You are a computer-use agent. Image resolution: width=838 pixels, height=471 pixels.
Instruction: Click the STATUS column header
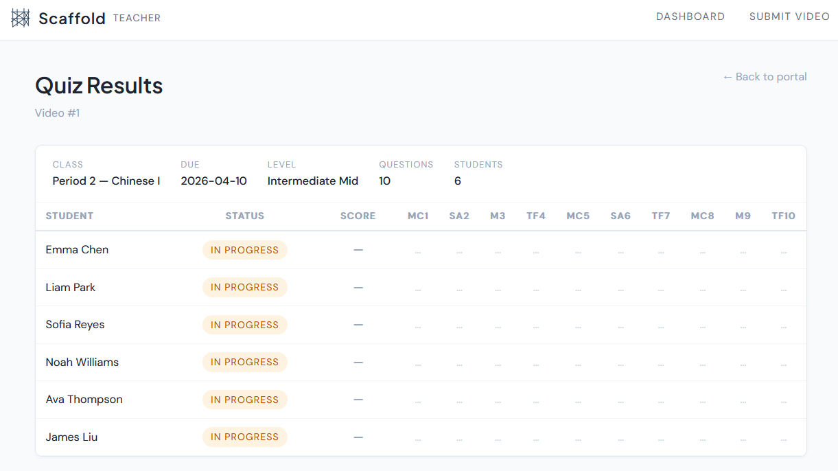tap(244, 216)
